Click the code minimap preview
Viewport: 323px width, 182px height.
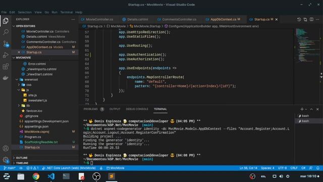coord(307,45)
